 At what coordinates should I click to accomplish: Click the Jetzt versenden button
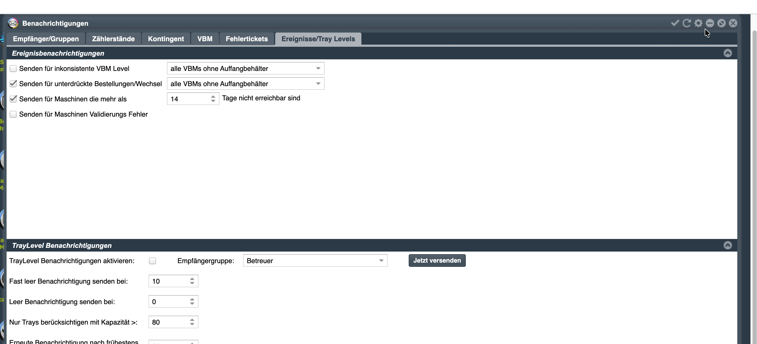click(437, 260)
